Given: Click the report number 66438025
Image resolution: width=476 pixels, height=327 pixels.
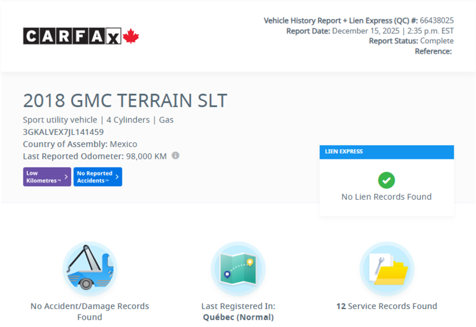Looking at the screenshot, I should 436,20.
